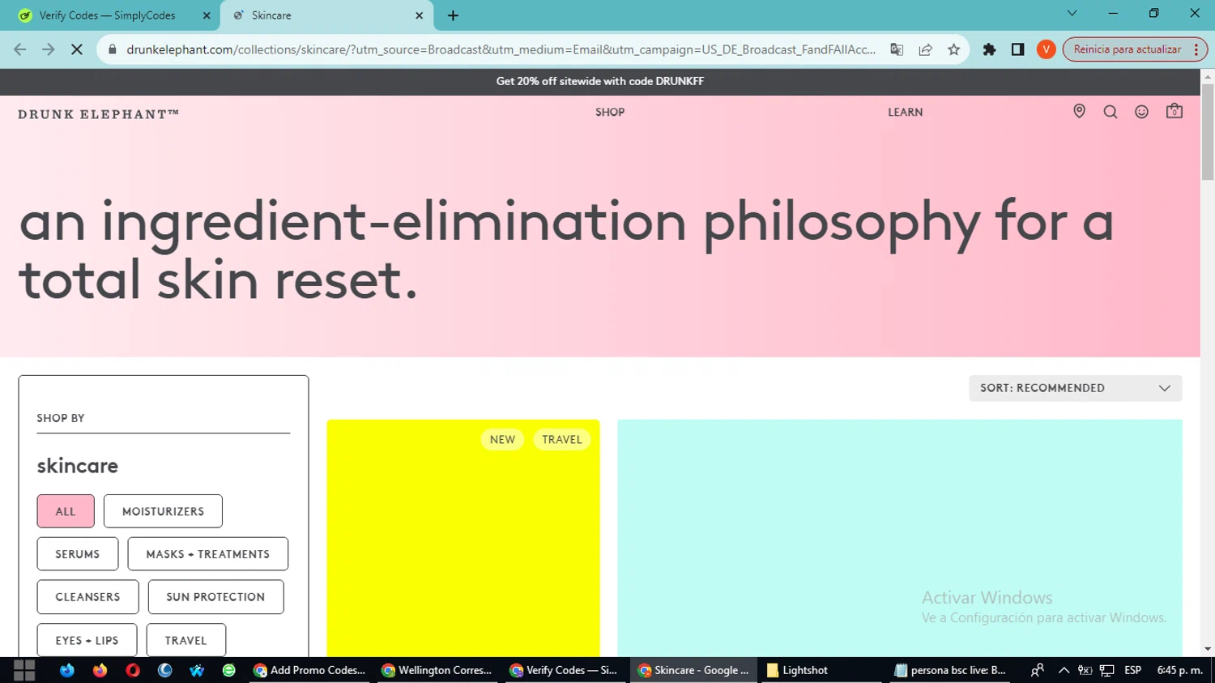
Task: Go back to the previous page
Action: point(20,49)
